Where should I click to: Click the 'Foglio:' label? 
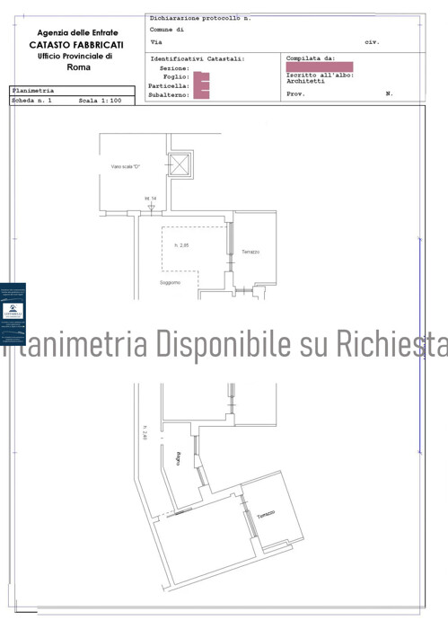pos(176,77)
